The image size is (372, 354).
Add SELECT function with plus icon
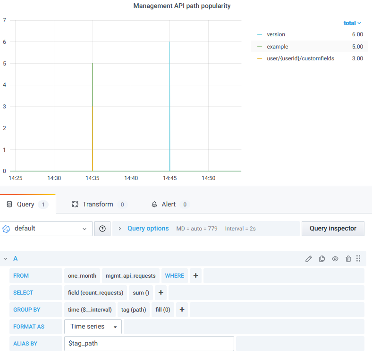pyautogui.click(x=161, y=293)
